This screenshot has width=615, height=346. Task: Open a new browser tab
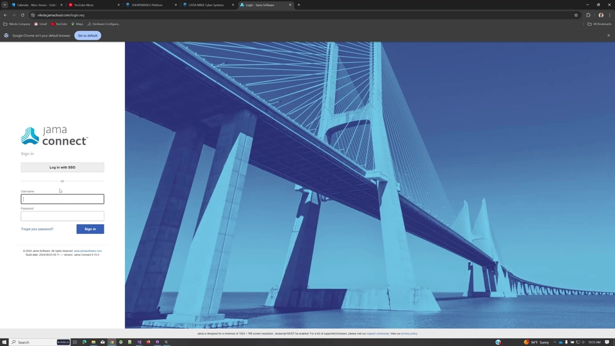tap(299, 5)
